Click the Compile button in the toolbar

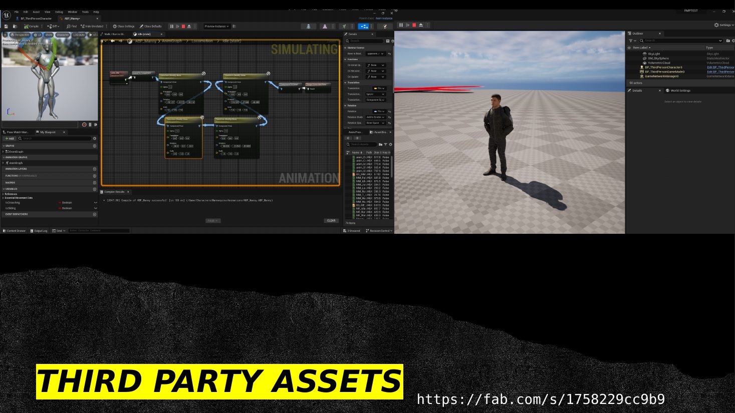pyautogui.click(x=32, y=27)
